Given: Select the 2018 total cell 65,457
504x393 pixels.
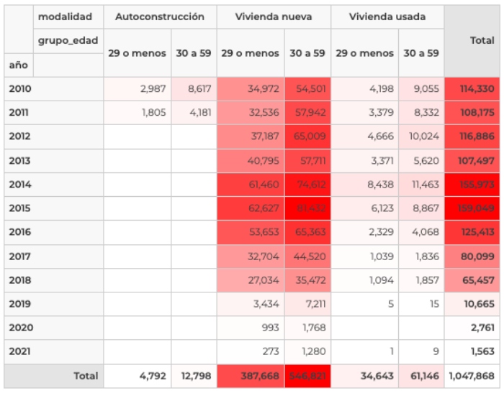Looking at the screenshot, I should (472, 280).
